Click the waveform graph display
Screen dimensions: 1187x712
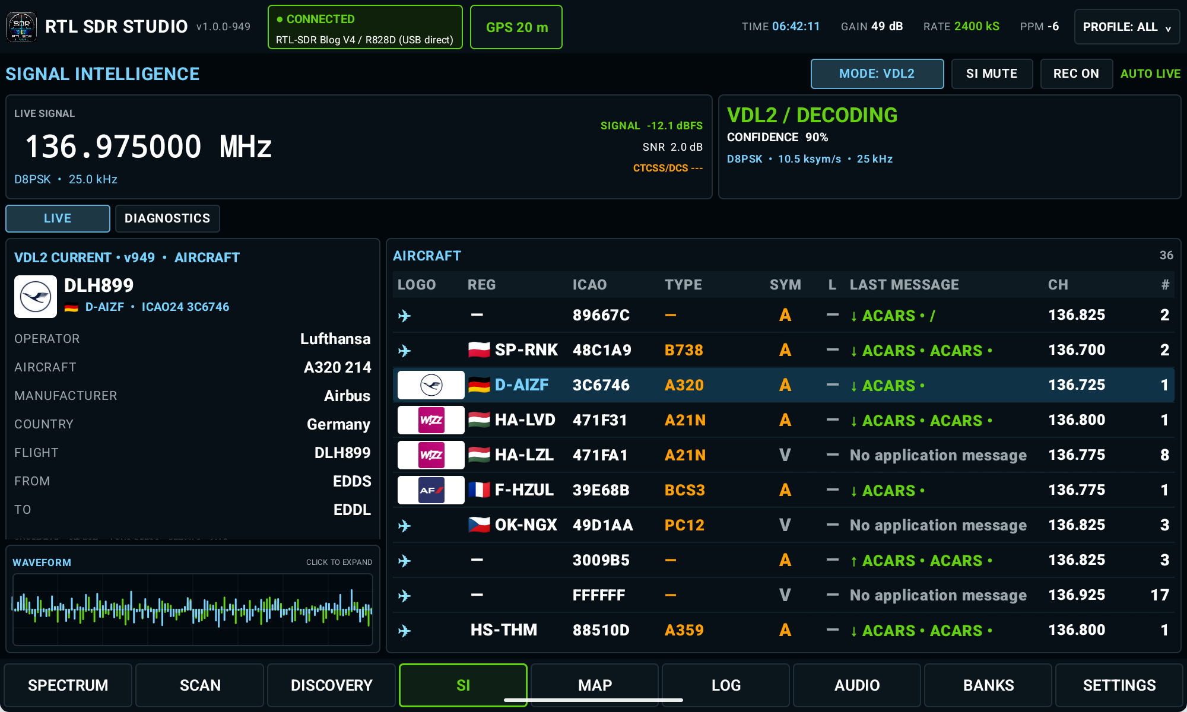pos(193,609)
